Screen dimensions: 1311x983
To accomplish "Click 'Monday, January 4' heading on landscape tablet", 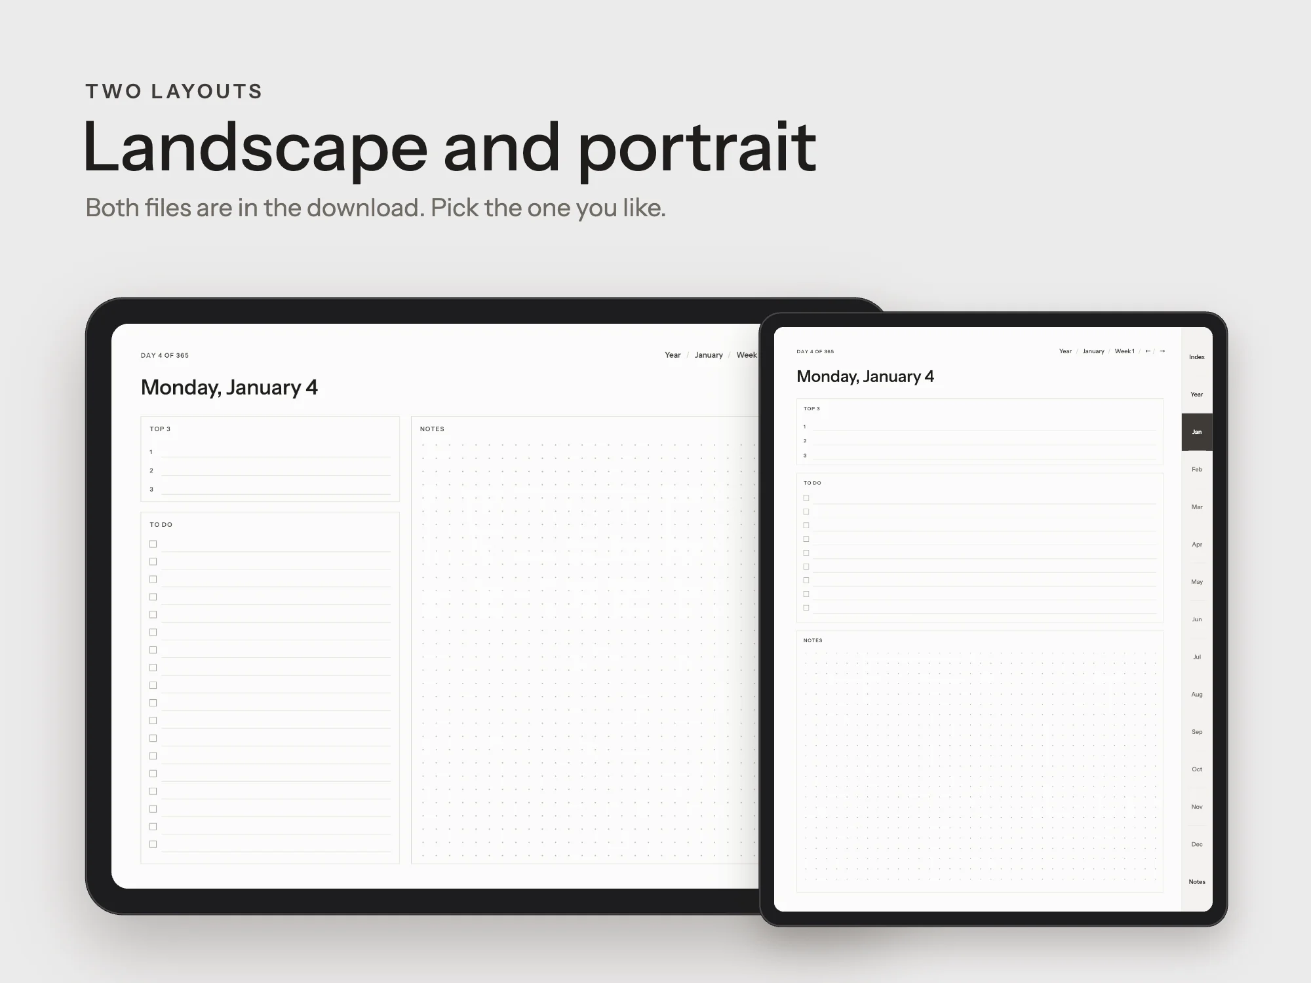I will (x=229, y=387).
